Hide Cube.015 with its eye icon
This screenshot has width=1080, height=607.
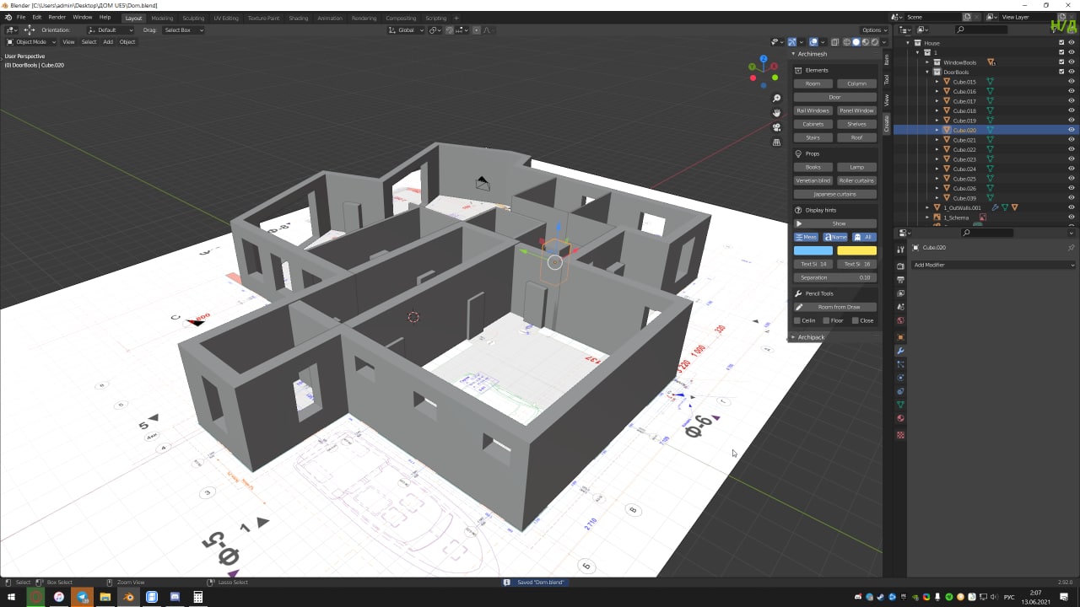1072,82
